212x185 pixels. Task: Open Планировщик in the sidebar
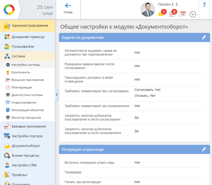click(22, 87)
